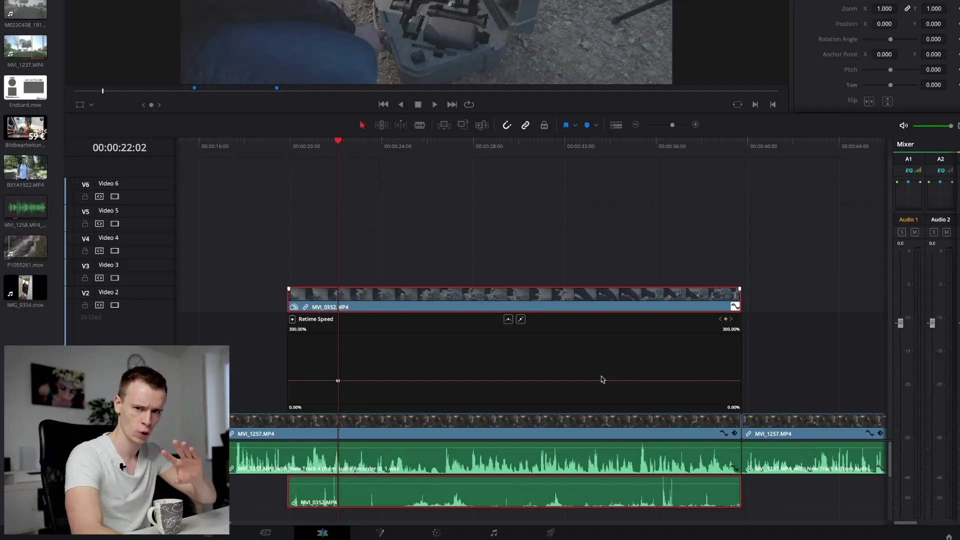Flip clip horizontally
This screenshot has width=960, height=540.
[869, 101]
